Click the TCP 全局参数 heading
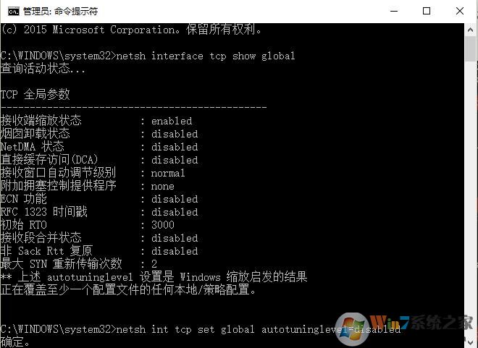Screen dimensions: 478x348 tap(35, 94)
